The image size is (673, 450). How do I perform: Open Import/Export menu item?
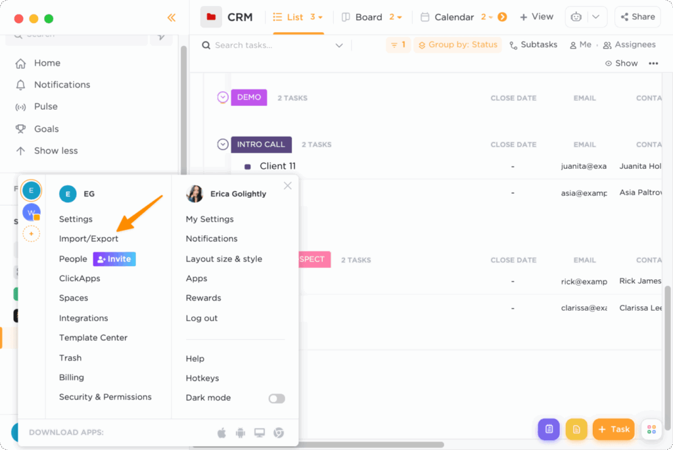coord(89,238)
